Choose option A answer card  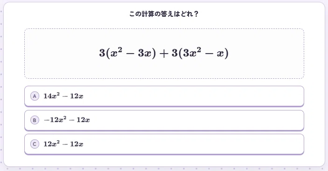tap(164, 96)
